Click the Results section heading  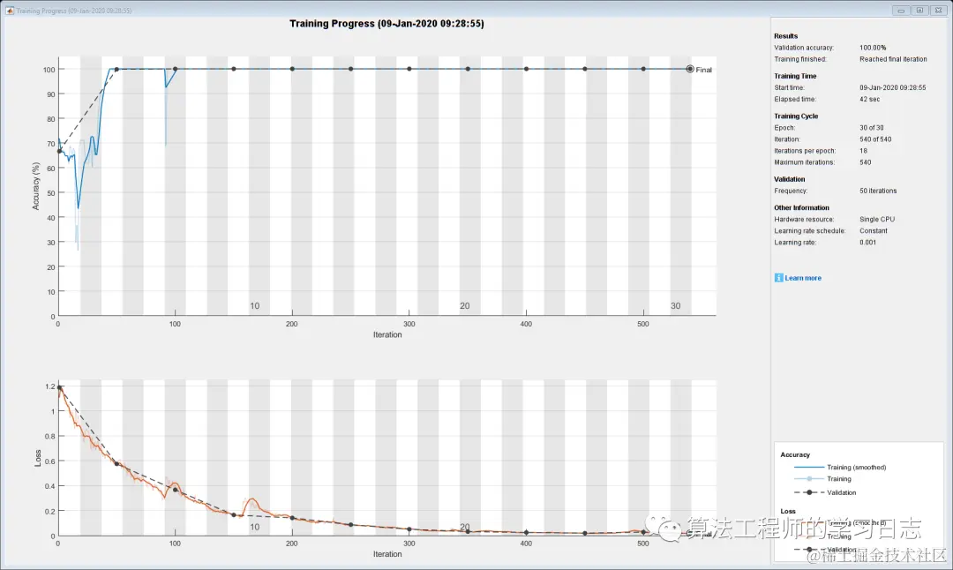(x=785, y=36)
